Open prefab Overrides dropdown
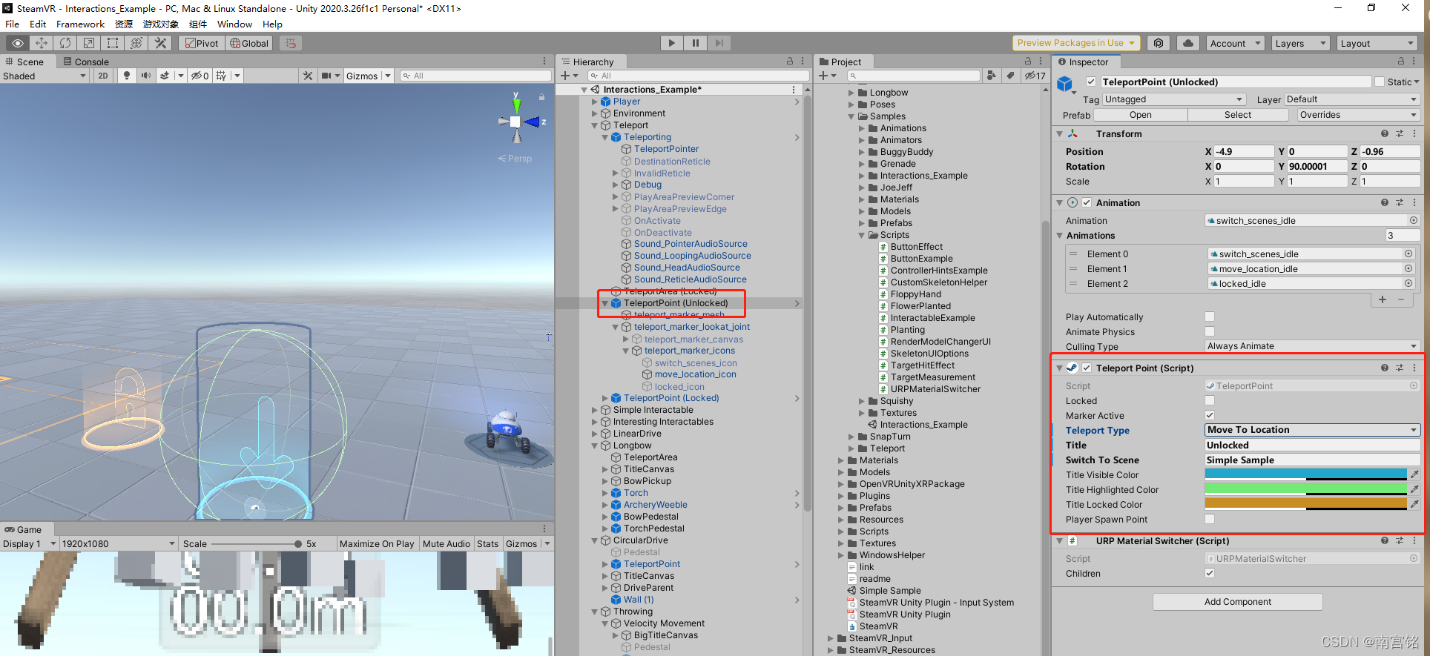This screenshot has width=1430, height=656. (1358, 115)
